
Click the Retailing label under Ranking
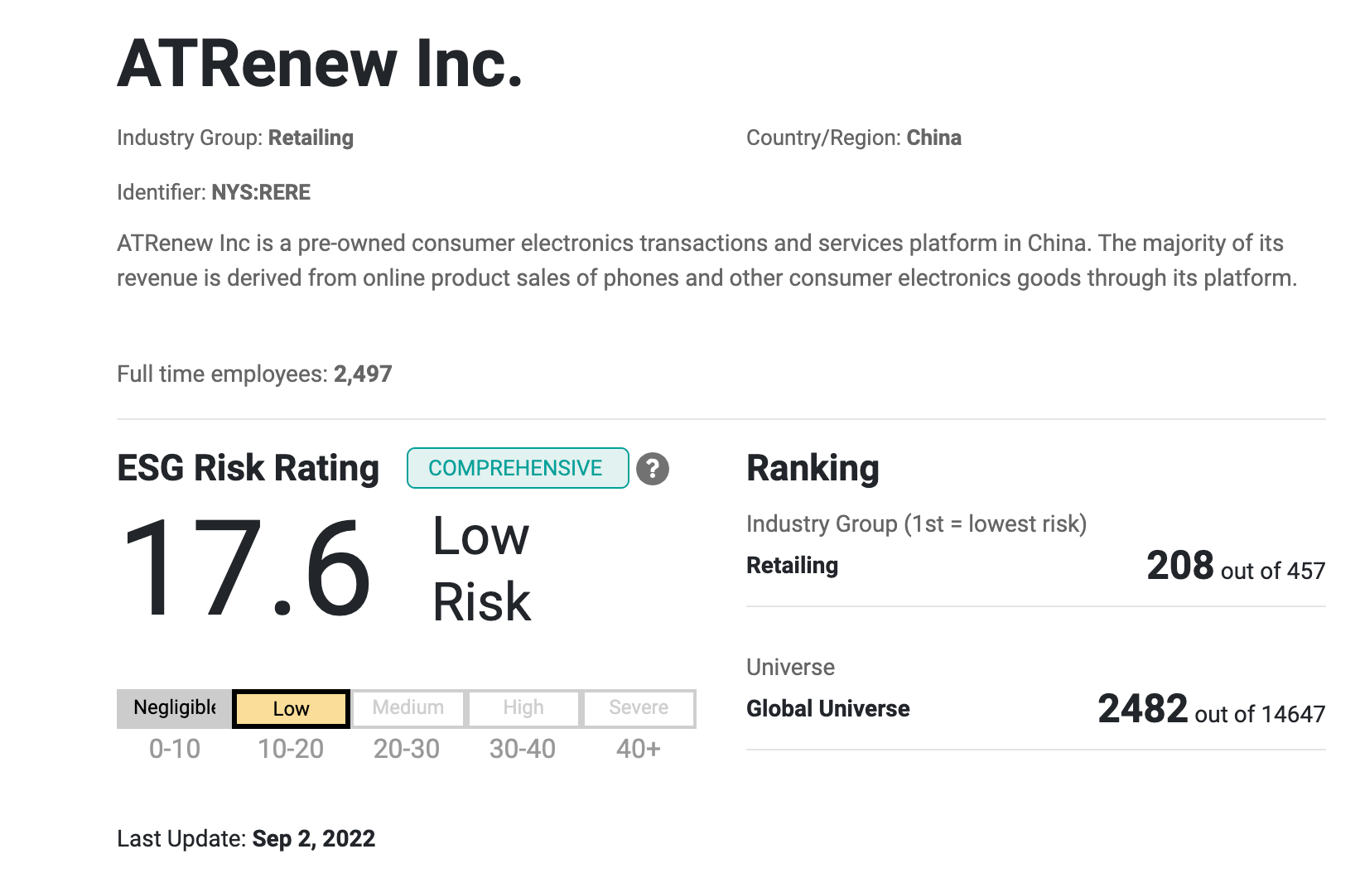pyautogui.click(x=792, y=566)
